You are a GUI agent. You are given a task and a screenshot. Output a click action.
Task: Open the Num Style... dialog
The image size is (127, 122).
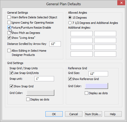coord(93,114)
